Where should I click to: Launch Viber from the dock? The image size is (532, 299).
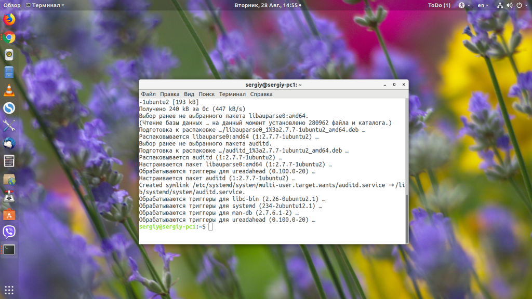click(x=9, y=232)
